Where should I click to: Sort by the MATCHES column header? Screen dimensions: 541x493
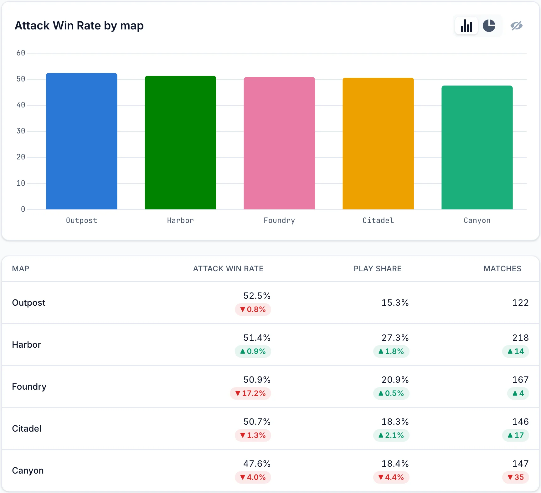point(502,268)
